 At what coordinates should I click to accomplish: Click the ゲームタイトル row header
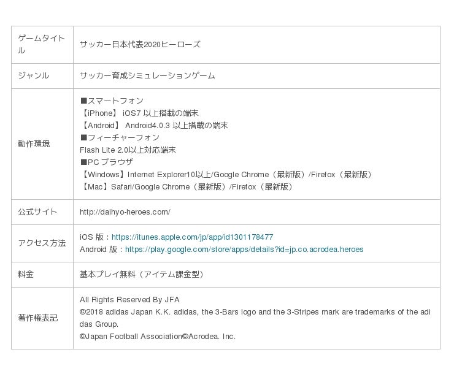[41, 45]
